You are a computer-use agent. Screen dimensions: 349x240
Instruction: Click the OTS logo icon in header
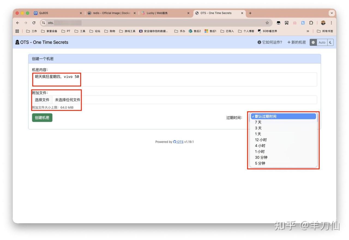pos(17,42)
